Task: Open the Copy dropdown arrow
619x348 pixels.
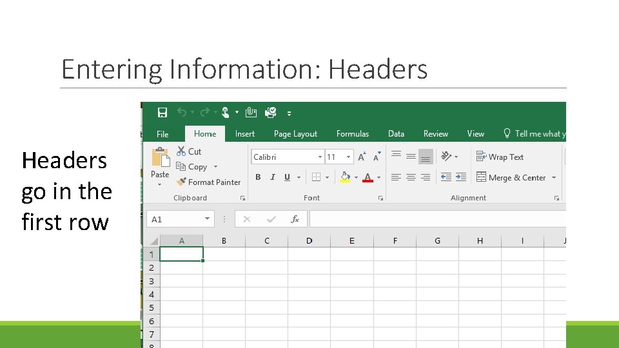Action: 215,167
